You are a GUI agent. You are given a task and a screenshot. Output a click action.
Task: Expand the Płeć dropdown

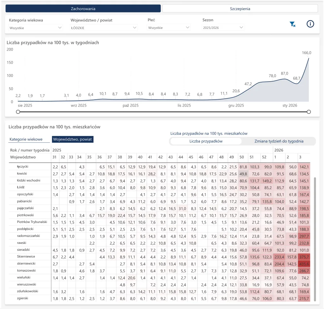(x=169, y=28)
